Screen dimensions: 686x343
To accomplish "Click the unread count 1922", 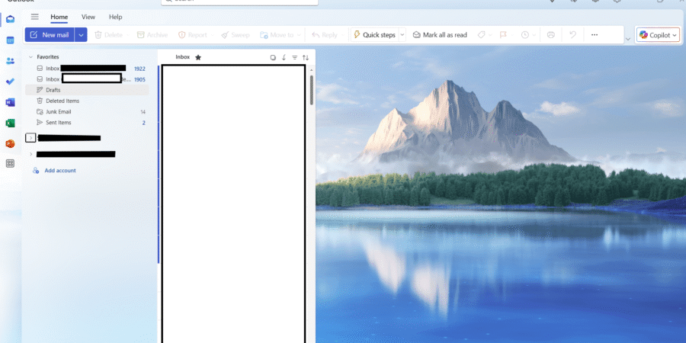I will coord(139,69).
